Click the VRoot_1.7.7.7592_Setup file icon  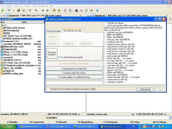point(2,52)
